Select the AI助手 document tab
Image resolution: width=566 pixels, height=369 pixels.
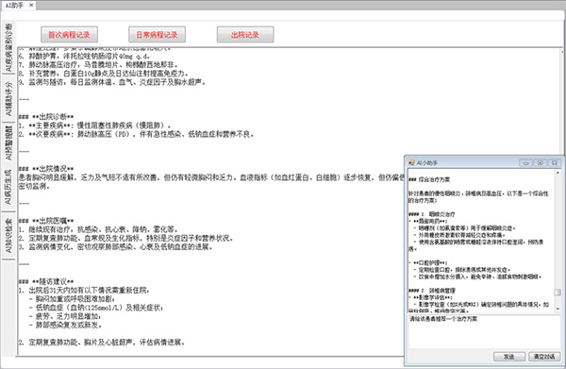point(14,5)
